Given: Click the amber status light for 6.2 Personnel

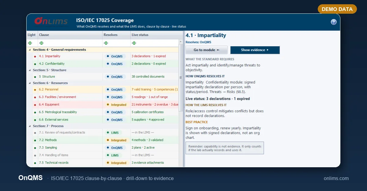Looking at the screenshot, I should tap(35, 90).
